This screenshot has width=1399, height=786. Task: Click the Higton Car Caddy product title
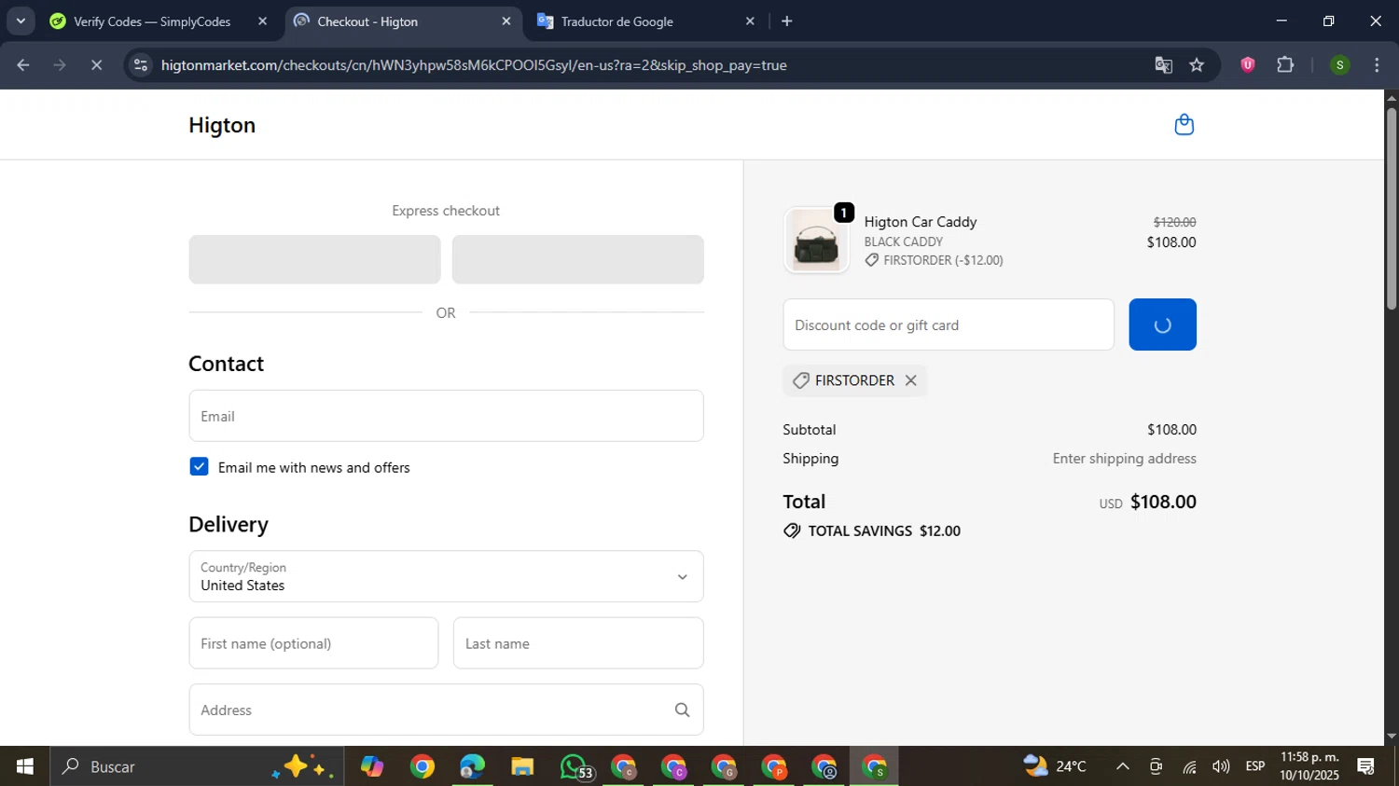point(921,222)
